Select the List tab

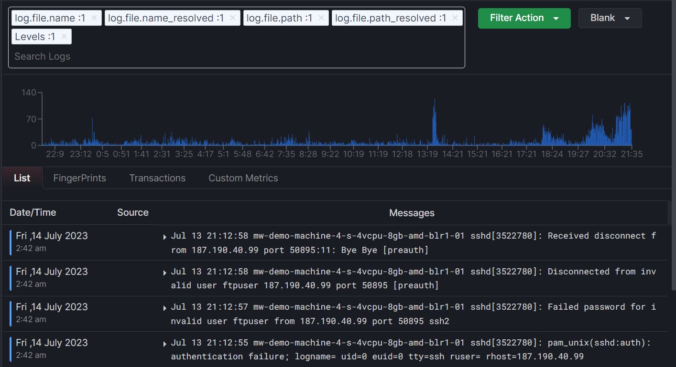click(x=22, y=178)
